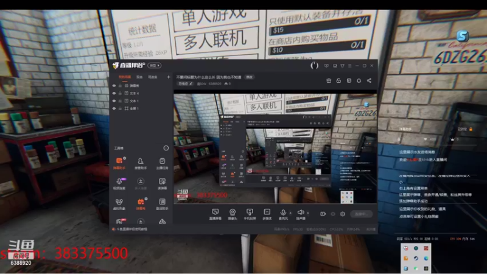Open the orange 弹幕秀 tool in toolbox
The height and width of the screenshot is (274, 487).
coord(141,204)
